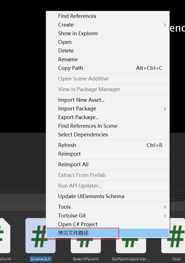Image resolution: width=185 pixels, height=263 pixels.
Task: Delete the selected asset
Action: pos(66,51)
